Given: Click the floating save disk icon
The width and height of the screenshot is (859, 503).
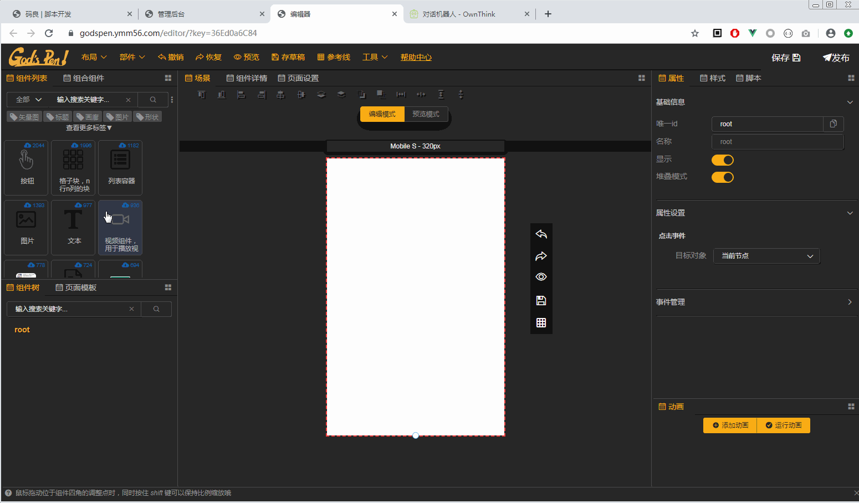Looking at the screenshot, I should [x=541, y=301].
